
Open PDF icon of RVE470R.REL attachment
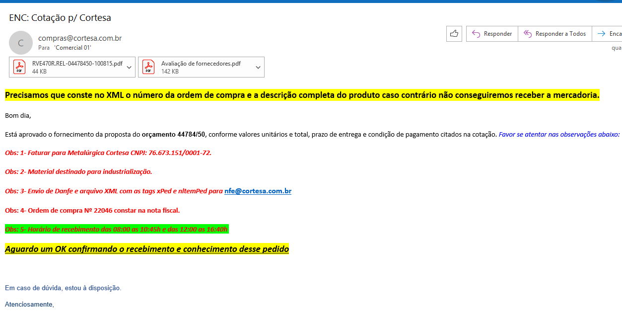coord(19,67)
